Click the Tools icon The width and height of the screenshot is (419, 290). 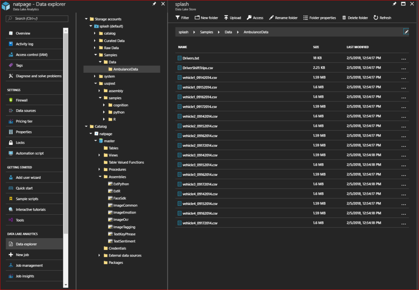pos(11,220)
